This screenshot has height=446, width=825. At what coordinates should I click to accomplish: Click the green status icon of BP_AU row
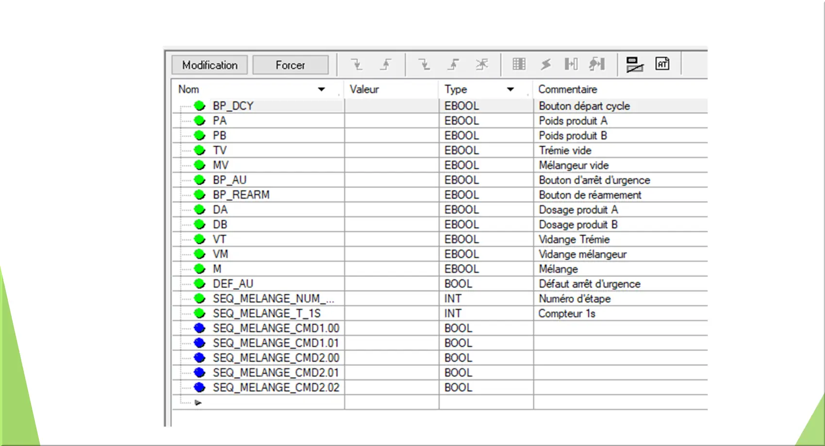coord(199,180)
